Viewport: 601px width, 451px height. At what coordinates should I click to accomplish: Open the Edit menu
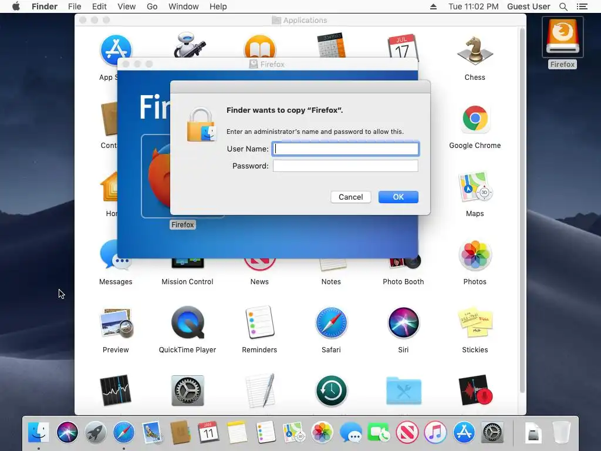[x=99, y=6]
